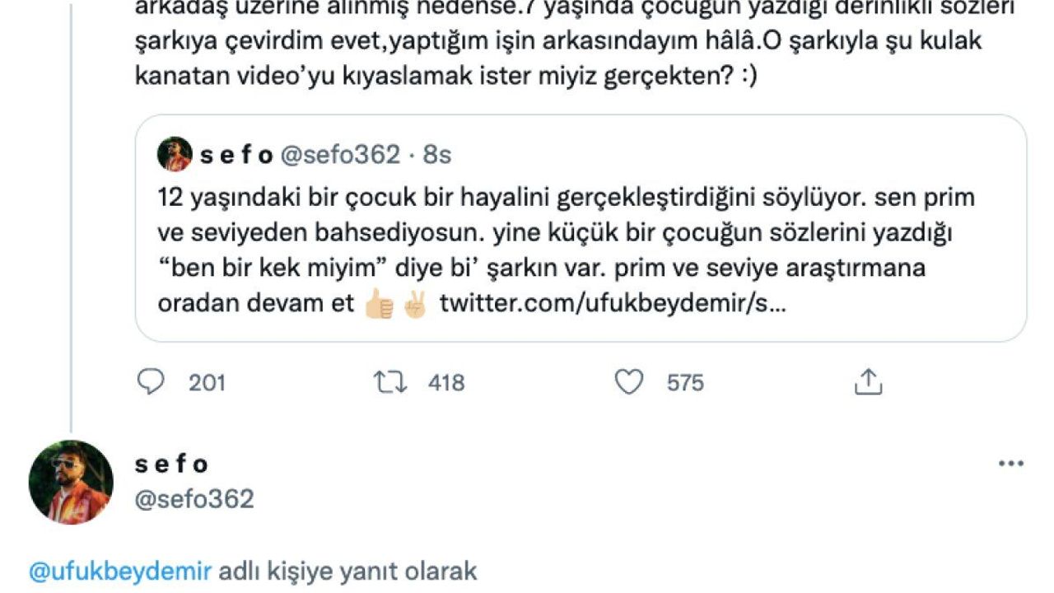Click the 575 likes count
Screen dimensions: 1054x593
coord(685,383)
